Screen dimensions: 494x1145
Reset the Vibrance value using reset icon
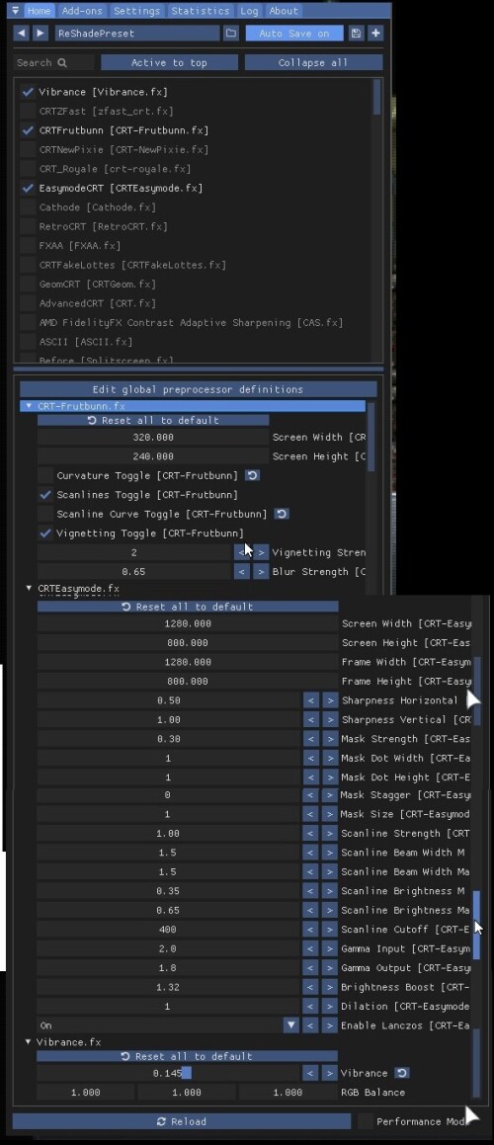402,1073
